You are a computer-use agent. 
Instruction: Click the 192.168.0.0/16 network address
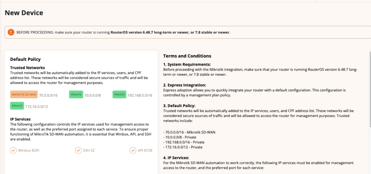[140, 95]
